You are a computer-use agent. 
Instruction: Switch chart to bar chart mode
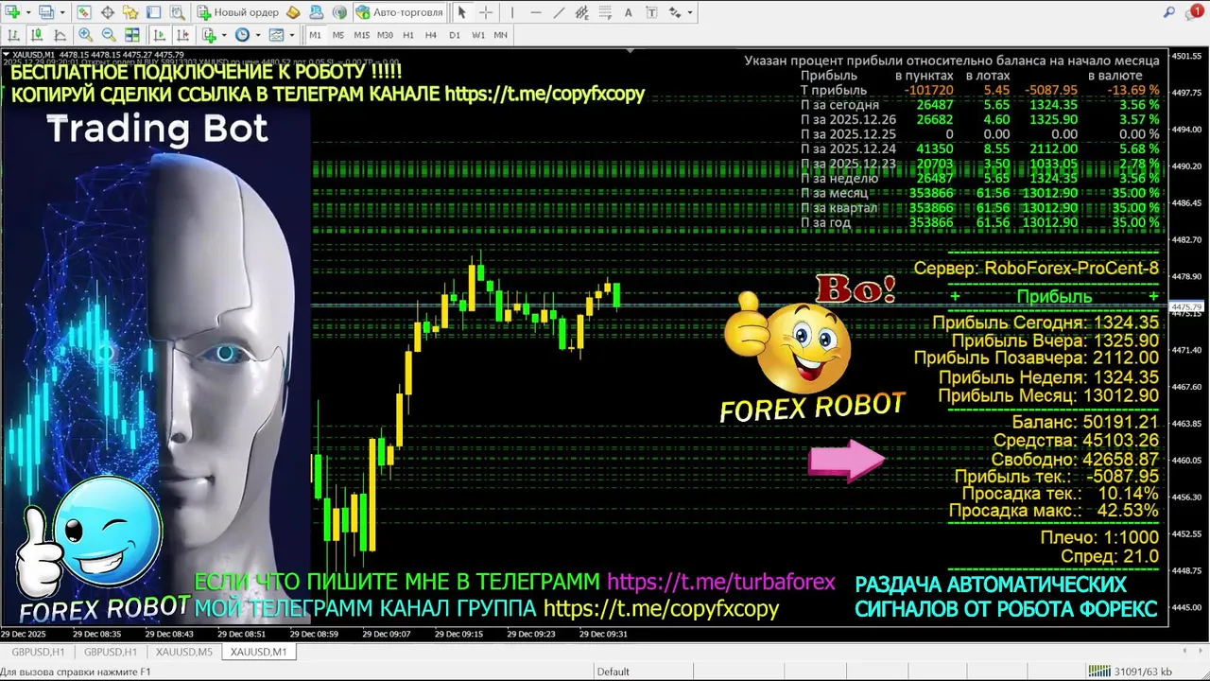tap(13, 35)
